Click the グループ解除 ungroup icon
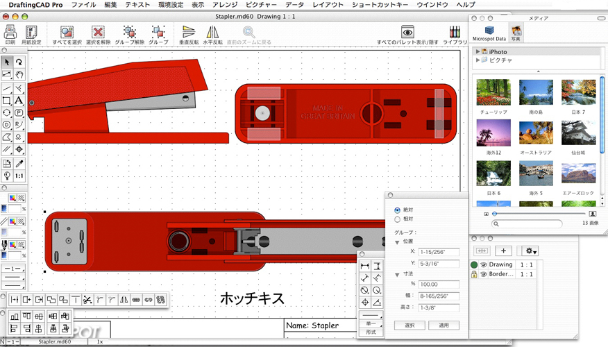Viewport: 608px width, 347px height. (x=128, y=32)
